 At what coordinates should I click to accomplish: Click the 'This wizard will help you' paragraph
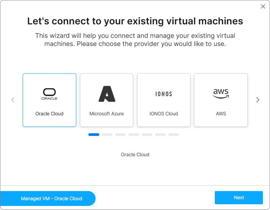coord(135,40)
